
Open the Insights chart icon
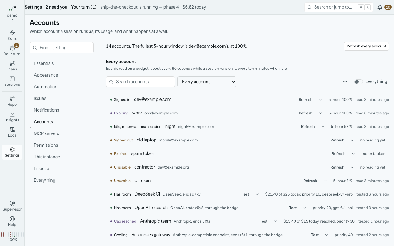point(12,114)
